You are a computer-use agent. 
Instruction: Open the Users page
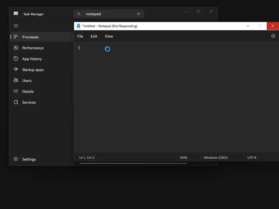[x=42, y=81]
